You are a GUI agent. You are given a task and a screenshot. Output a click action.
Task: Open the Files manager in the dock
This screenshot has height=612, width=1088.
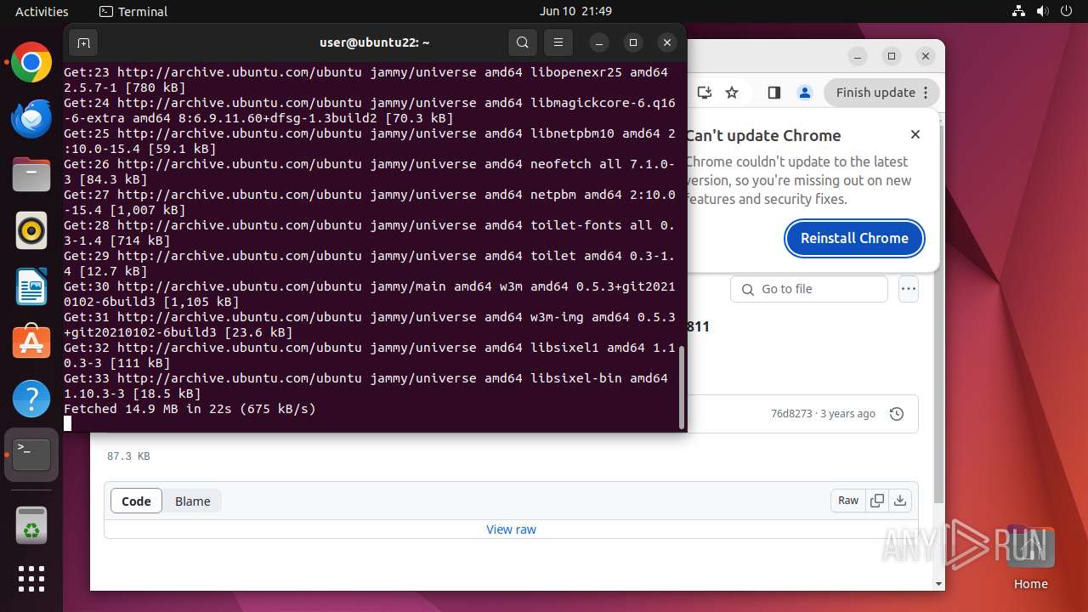pyautogui.click(x=31, y=174)
